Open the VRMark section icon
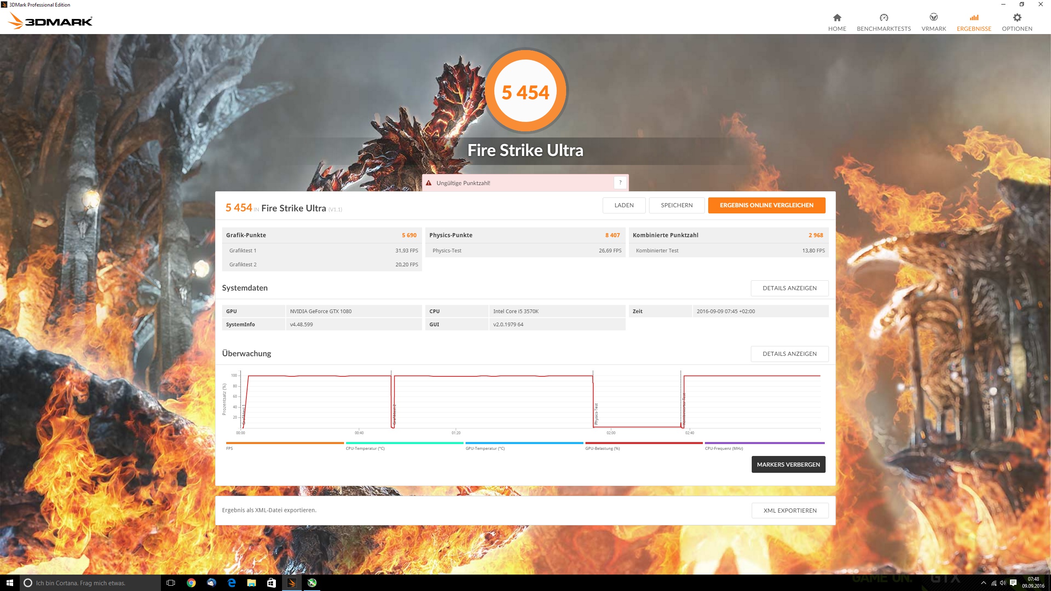This screenshot has width=1051, height=591. pos(933,18)
